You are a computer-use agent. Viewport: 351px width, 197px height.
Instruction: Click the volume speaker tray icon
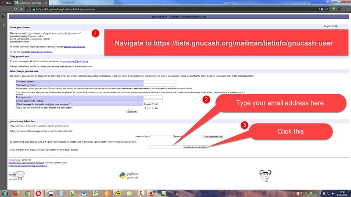[x=333, y=193]
